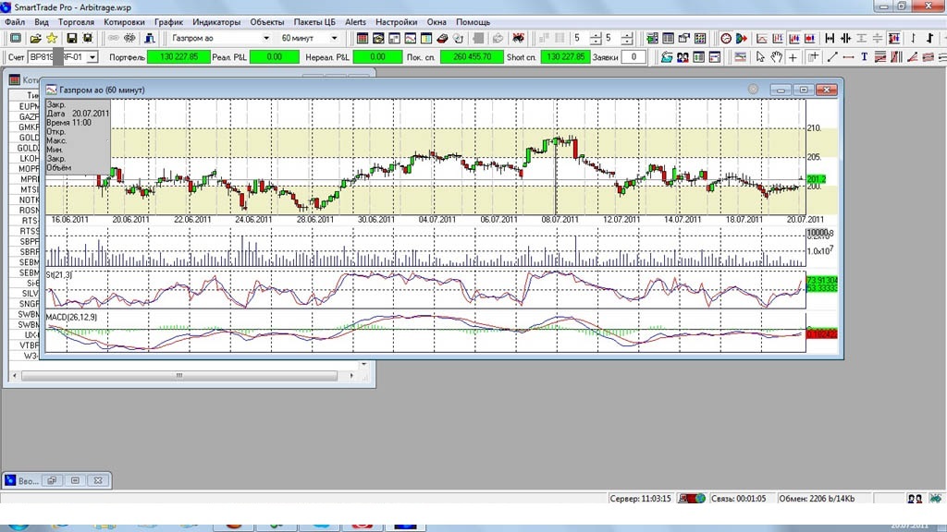The image size is (947, 532).
Task: Open the Газпром ао instrument dropdown
Action: click(266, 38)
